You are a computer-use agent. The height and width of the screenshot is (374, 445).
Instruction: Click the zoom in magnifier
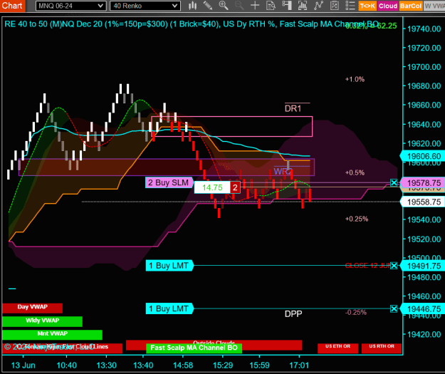224,6
